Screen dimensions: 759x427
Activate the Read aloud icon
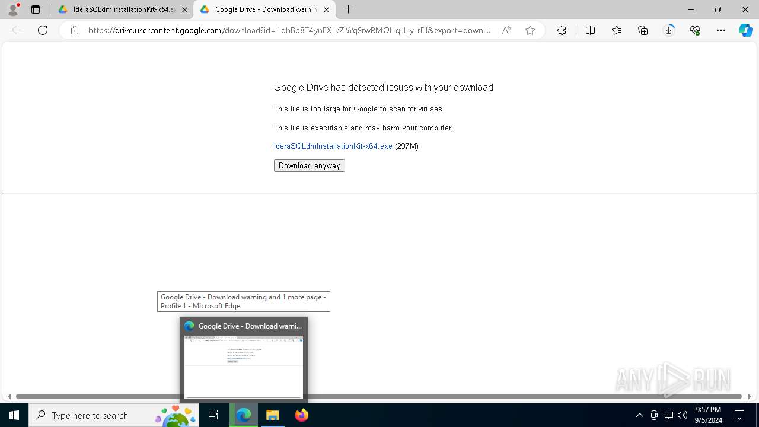coord(506,30)
